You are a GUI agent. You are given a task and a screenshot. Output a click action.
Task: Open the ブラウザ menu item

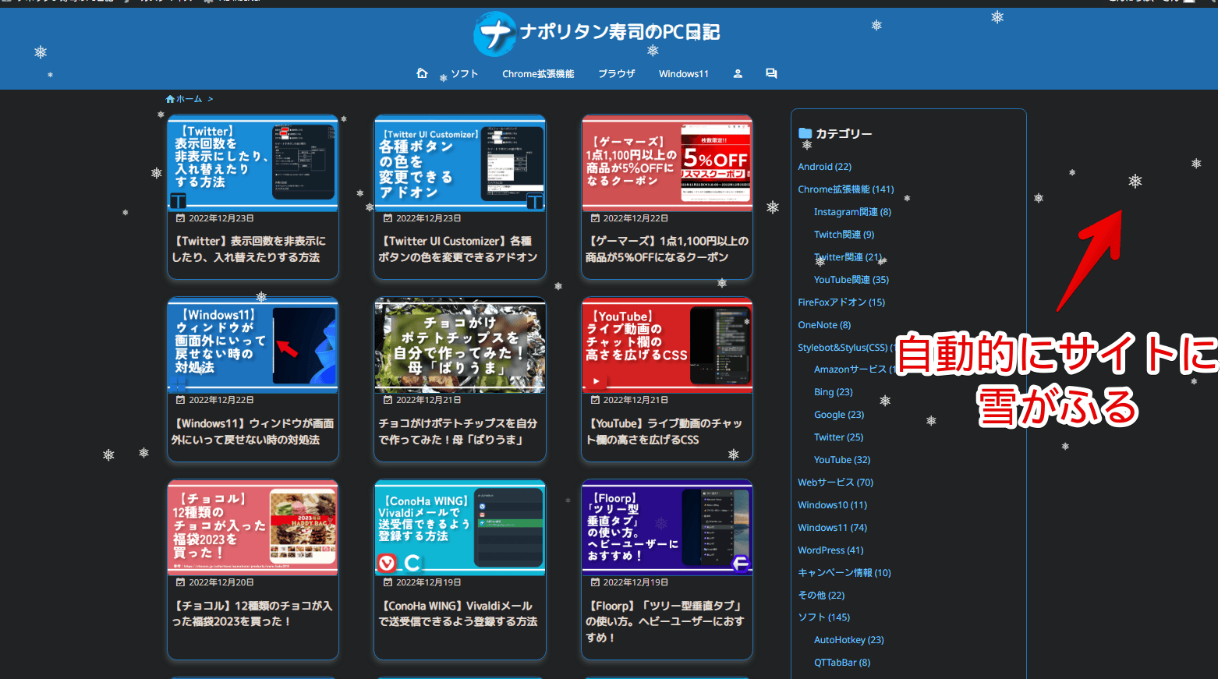pyautogui.click(x=617, y=74)
